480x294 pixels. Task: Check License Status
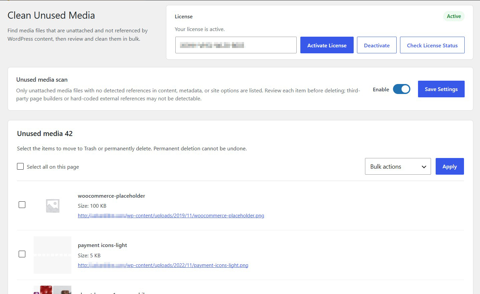432,45
